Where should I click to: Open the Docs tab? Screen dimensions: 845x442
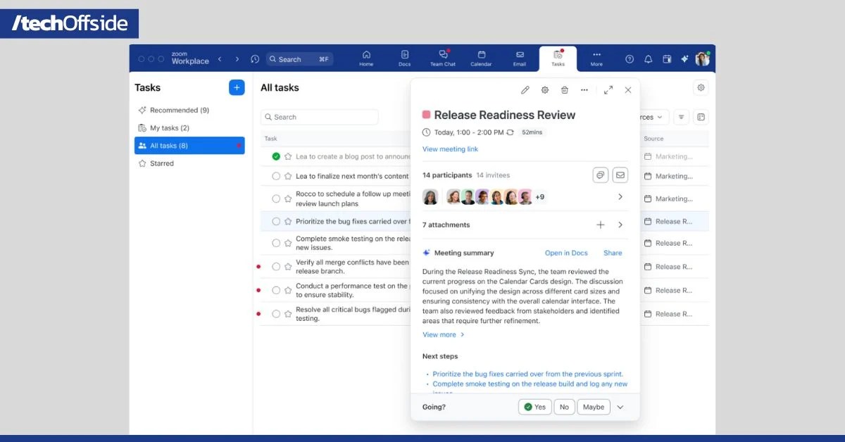pos(405,58)
